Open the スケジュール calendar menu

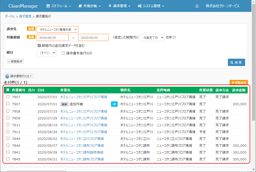(x=59, y=6)
